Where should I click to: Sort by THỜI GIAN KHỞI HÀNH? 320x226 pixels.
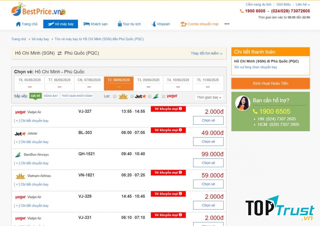[x=77, y=96]
